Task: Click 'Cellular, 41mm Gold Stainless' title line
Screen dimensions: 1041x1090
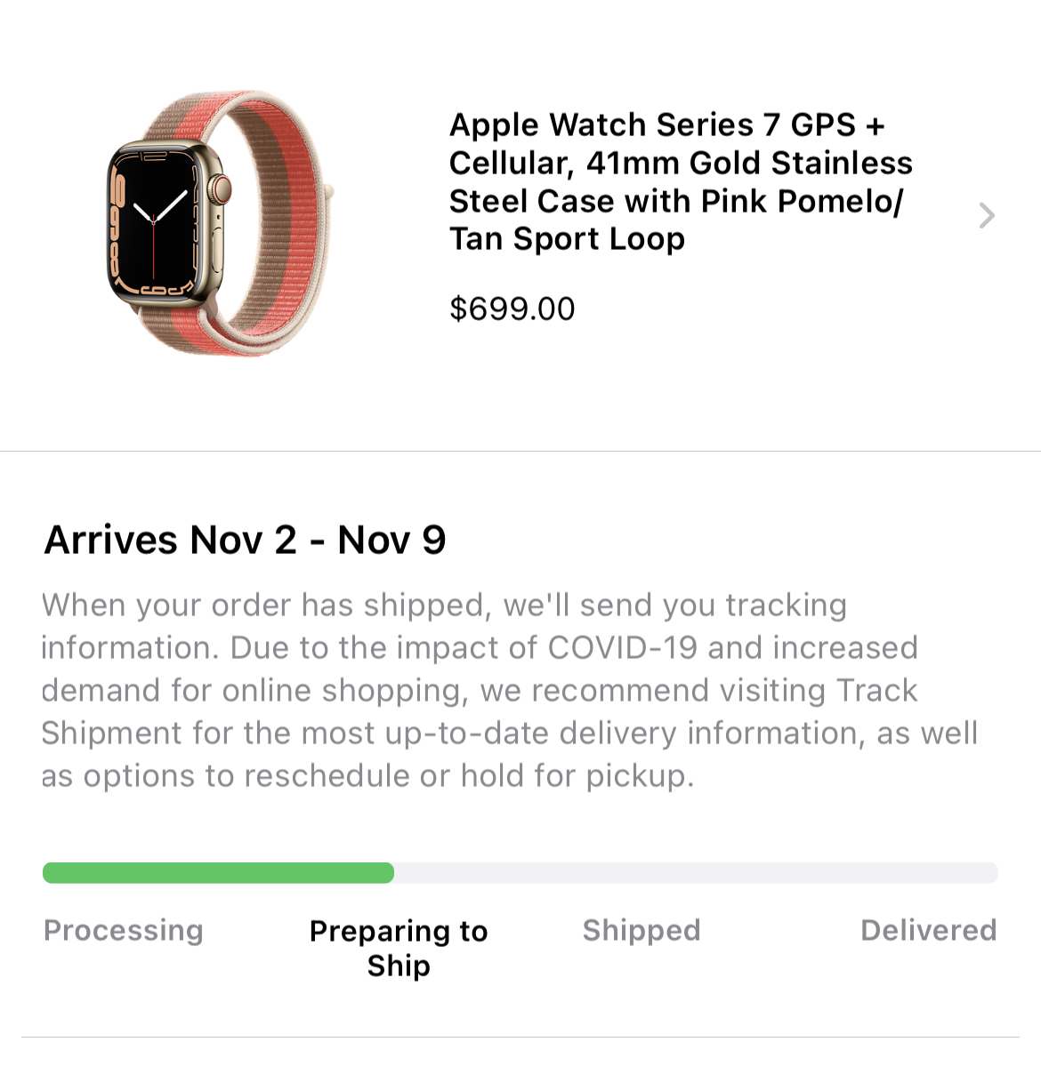Action: [x=681, y=163]
